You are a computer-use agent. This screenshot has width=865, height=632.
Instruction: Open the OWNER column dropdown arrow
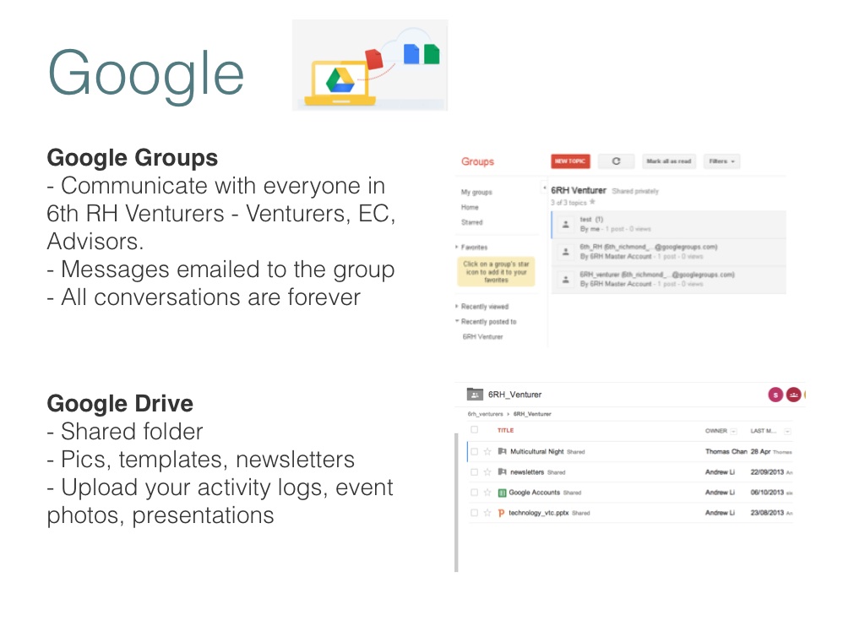coord(733,431)
